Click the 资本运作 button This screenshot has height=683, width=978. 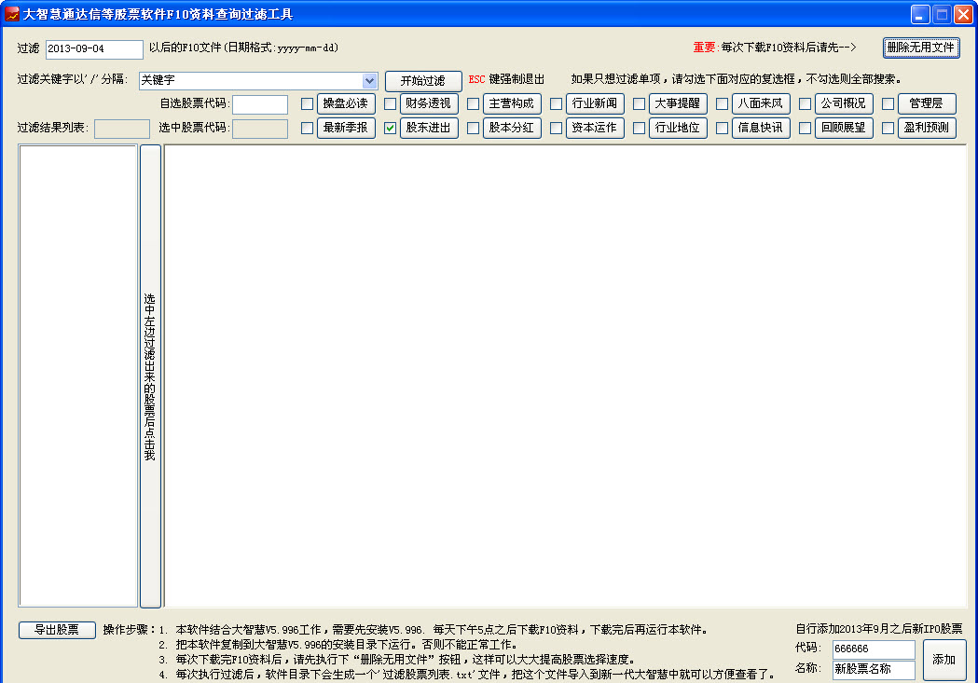click(595, 128)
